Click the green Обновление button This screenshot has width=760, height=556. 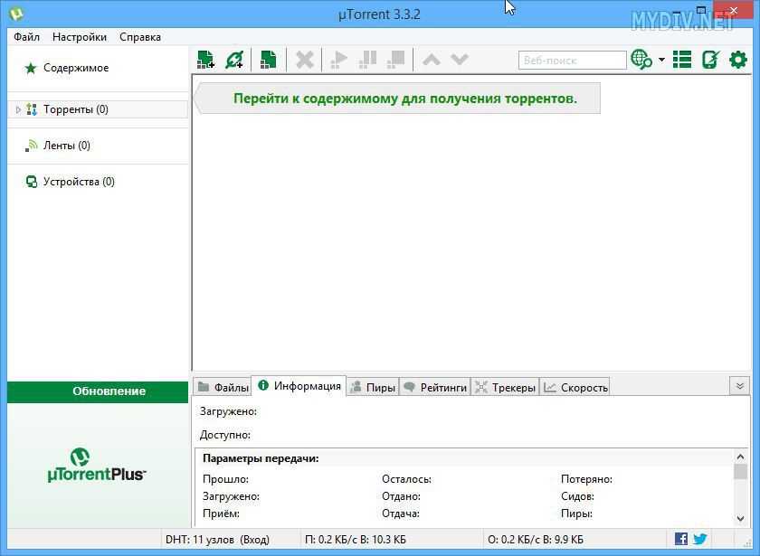coord(98,391)
